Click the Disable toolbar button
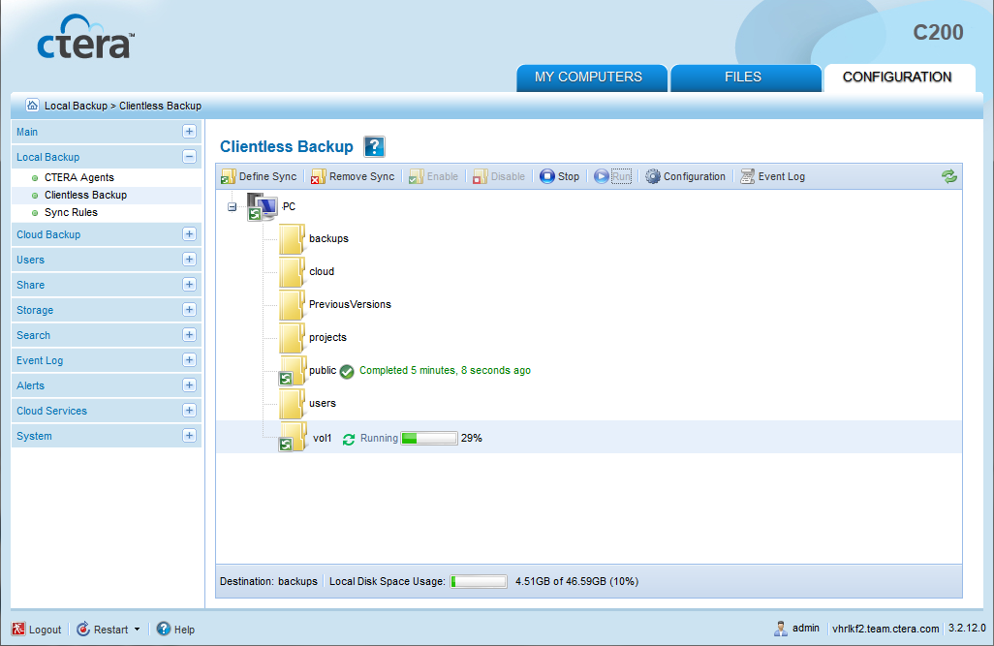 (499, 177)
